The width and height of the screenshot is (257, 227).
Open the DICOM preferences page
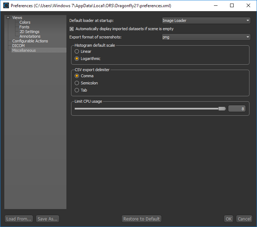18,46
